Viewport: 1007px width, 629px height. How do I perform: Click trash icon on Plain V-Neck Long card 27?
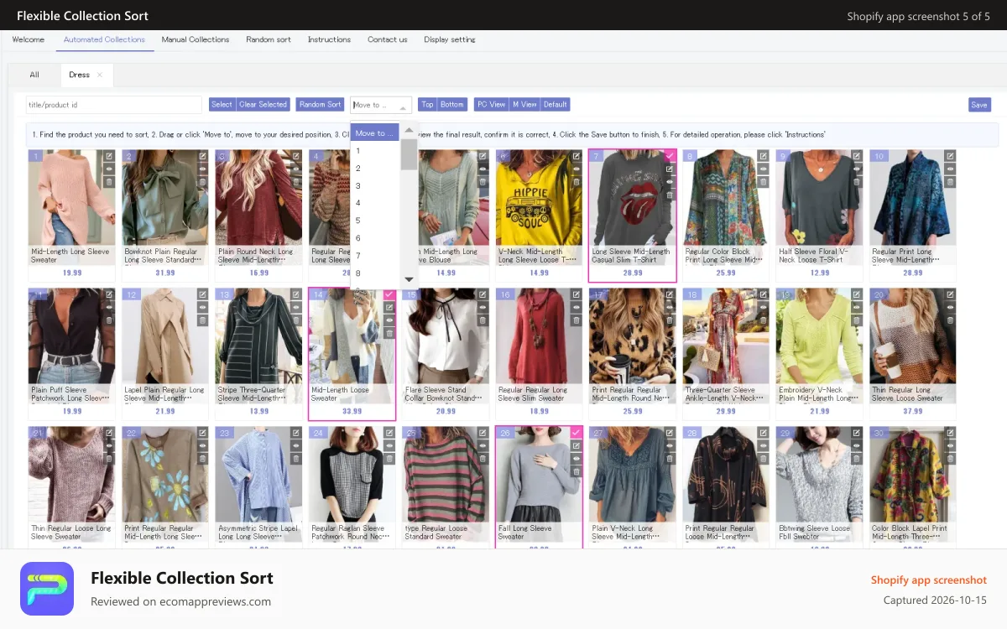670,459
